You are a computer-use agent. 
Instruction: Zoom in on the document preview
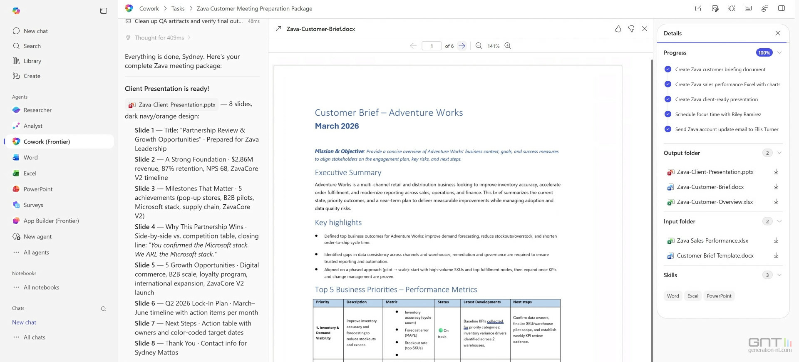coord(508,46)
